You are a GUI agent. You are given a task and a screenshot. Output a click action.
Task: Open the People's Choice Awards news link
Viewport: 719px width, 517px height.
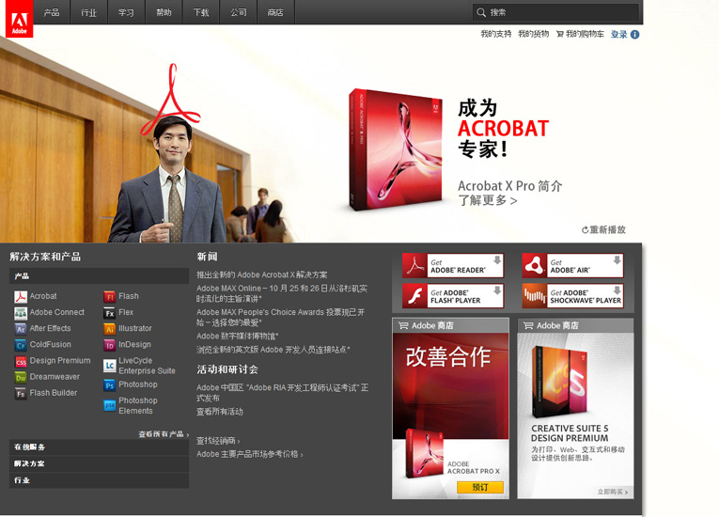(x=280, y=318)
